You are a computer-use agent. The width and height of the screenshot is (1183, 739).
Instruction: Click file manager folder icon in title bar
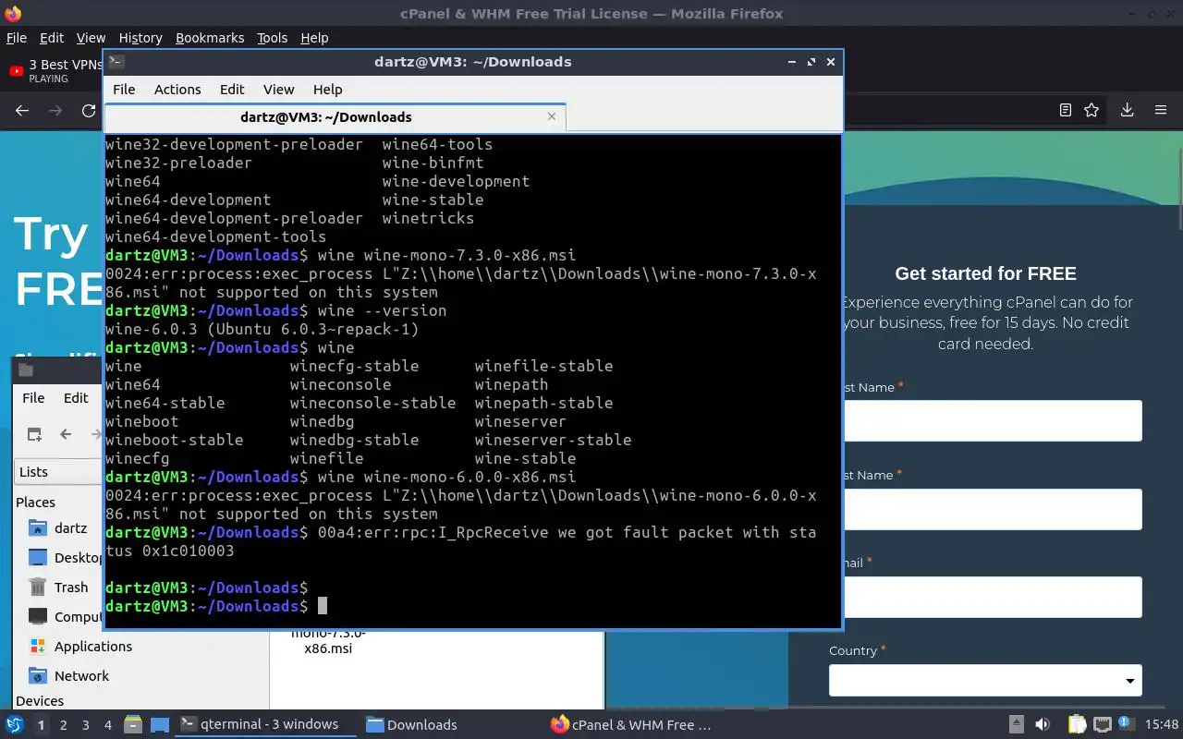[x=26, y=369]
